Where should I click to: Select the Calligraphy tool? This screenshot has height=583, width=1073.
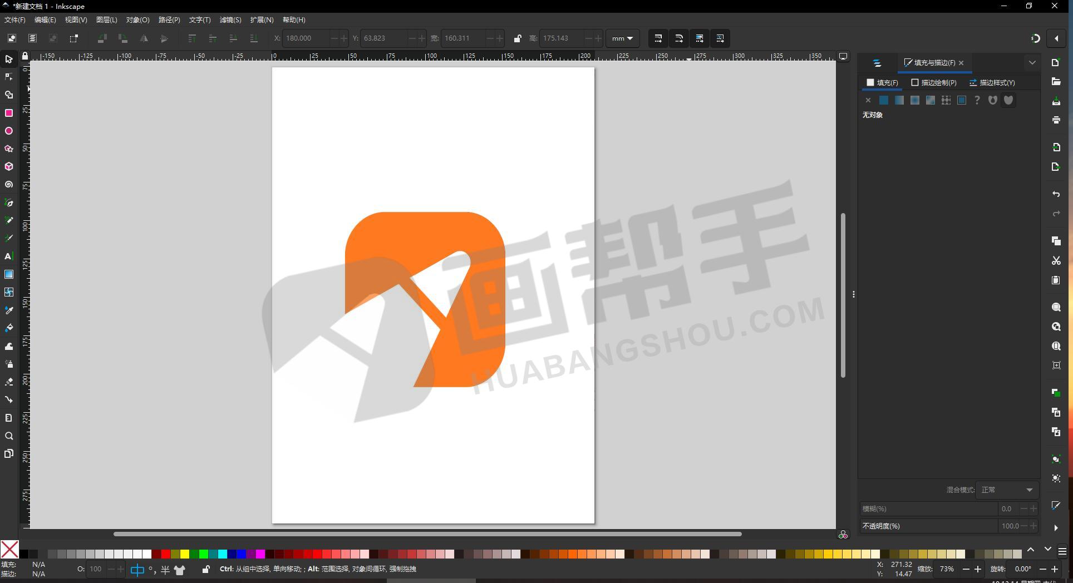(9, 238)
